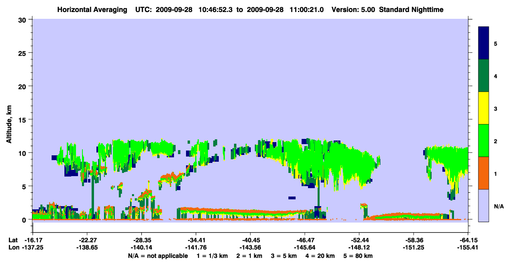Click the longitude value -155.41
The height and width of the screenshot is (267, 520).
coord(468,248)
